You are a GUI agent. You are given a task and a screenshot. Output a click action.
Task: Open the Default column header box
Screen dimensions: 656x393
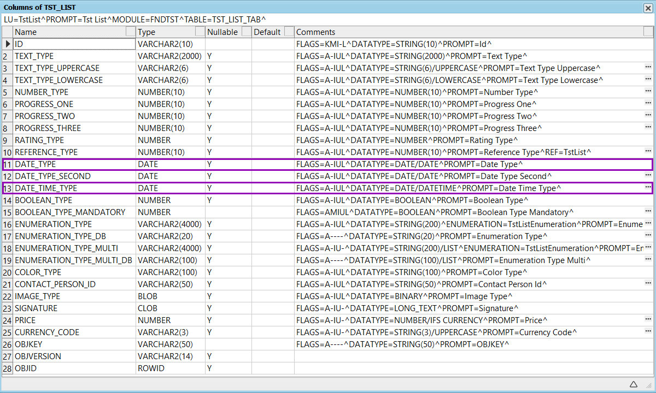(x=289, y=32)
